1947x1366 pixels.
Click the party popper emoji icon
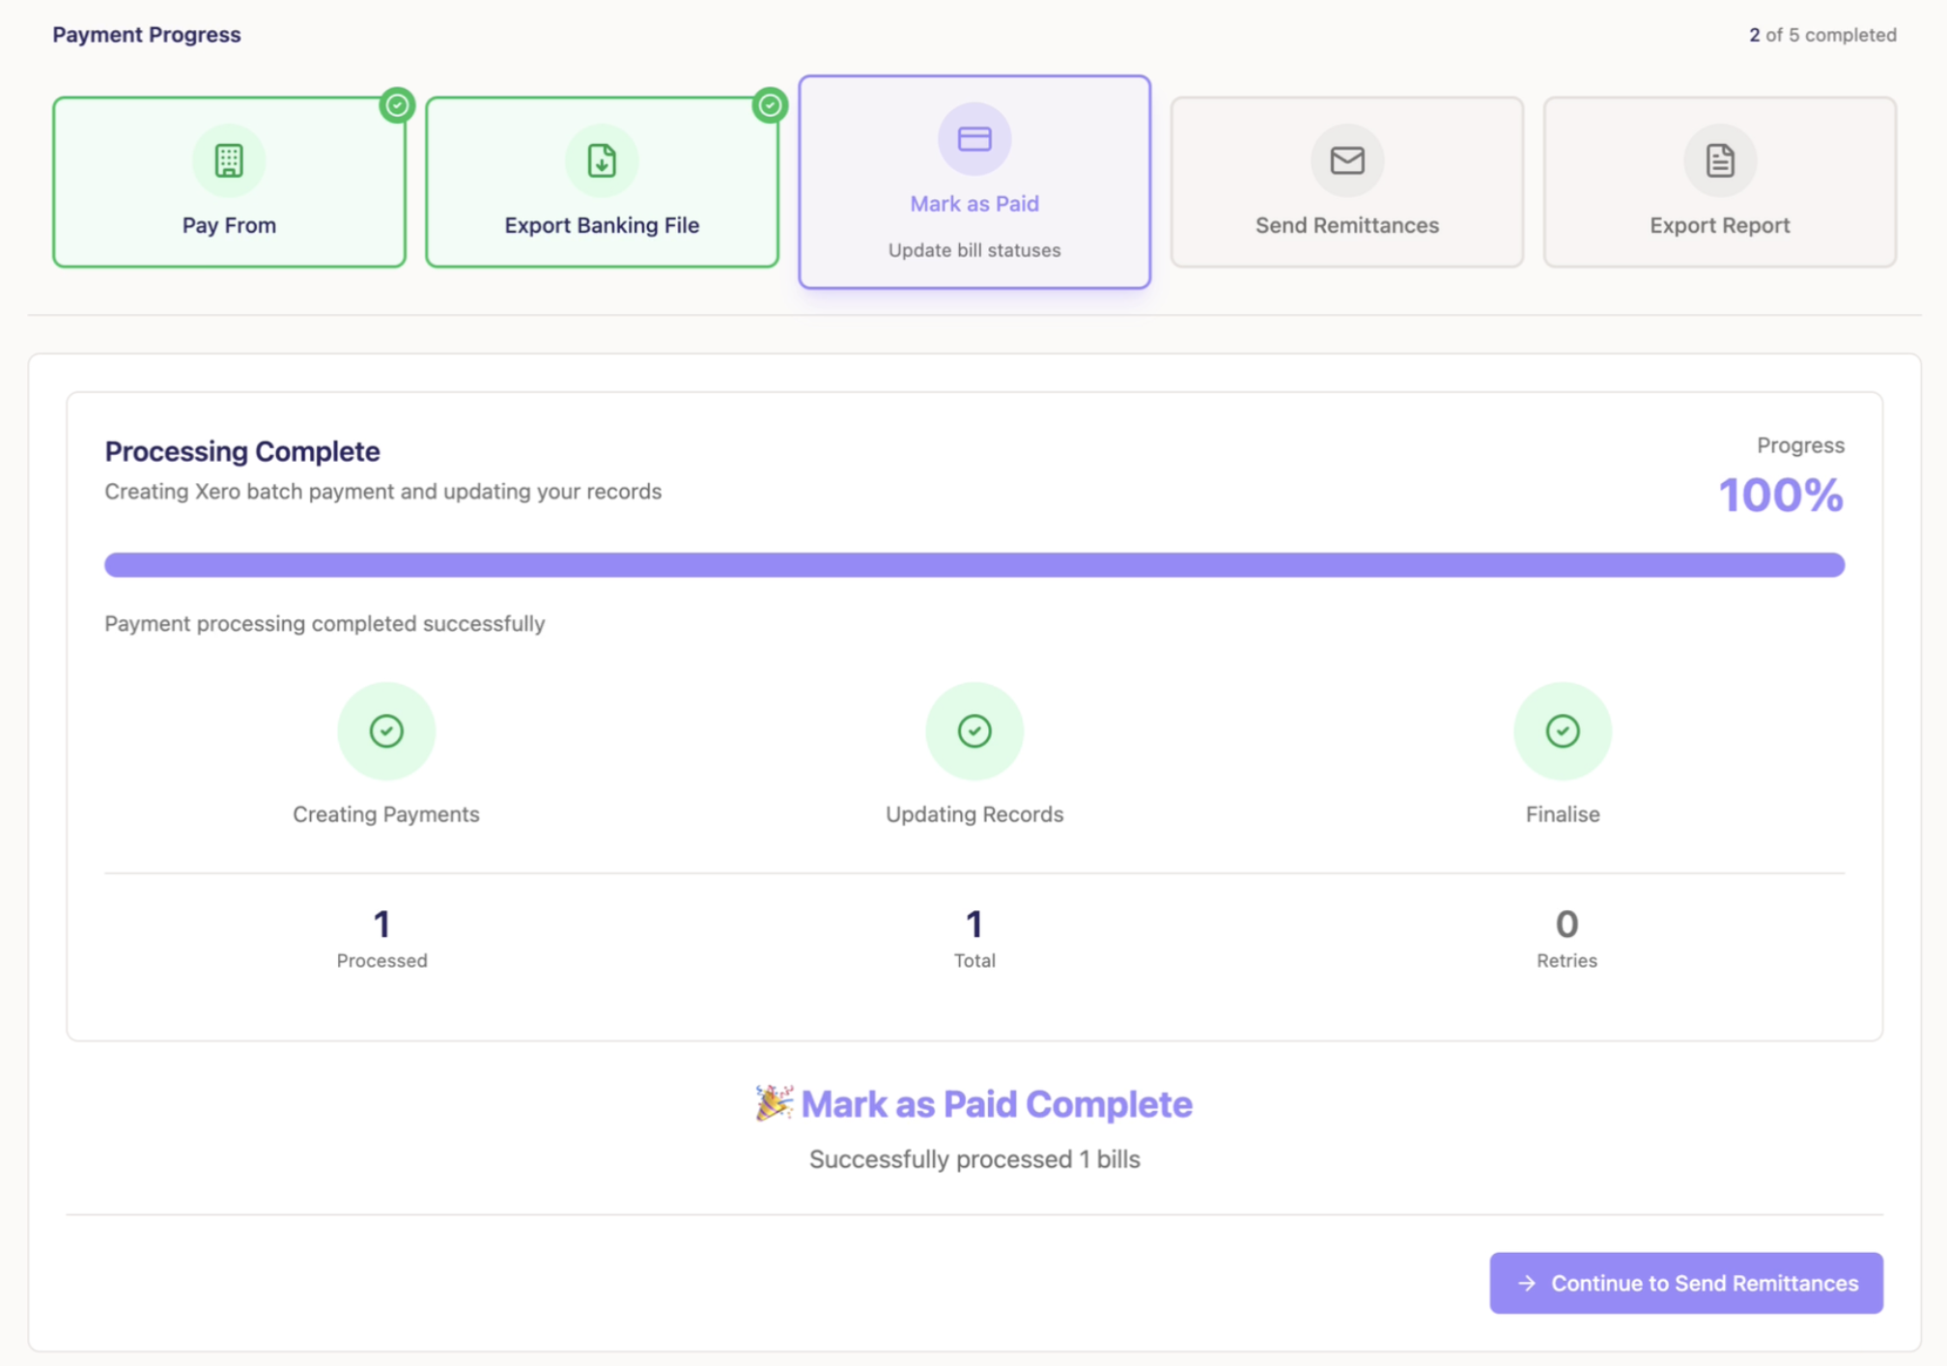tap(774, 1102)
